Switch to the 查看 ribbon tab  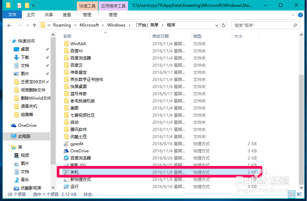coord(67,15)
